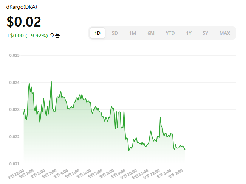Click the 오전 12:00 x-axis label
Image resolution: width=246 pixels, height=184 pixels.
(x=16, y=174)
